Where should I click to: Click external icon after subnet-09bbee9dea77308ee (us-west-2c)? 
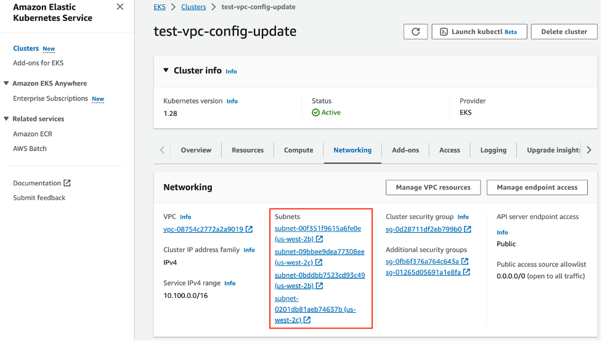[x=319, y=262]
